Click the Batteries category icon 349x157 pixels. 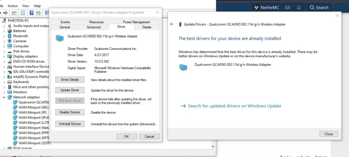[x=9, y=31]
